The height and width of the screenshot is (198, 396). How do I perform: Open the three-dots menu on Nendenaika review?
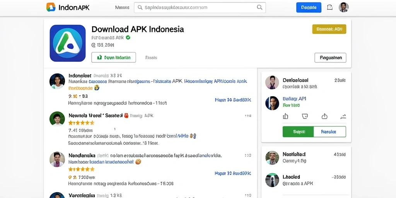coord(248,155)
